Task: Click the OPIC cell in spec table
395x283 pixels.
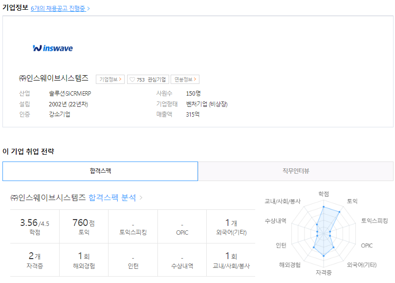Action: point(182,226)
